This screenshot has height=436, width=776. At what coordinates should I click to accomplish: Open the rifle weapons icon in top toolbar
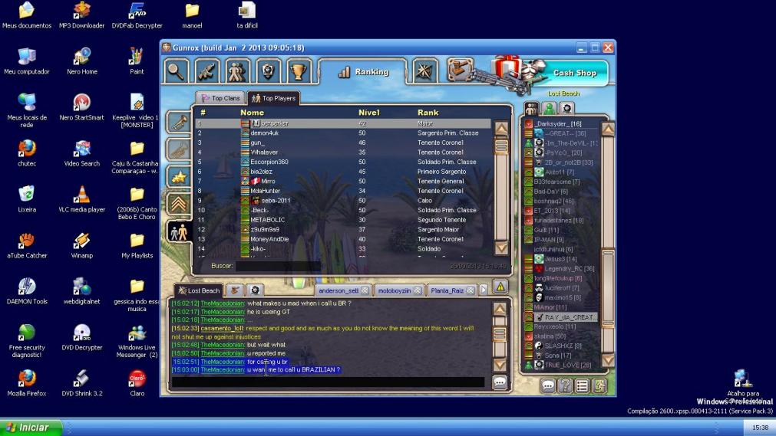[x=206, y=70]
